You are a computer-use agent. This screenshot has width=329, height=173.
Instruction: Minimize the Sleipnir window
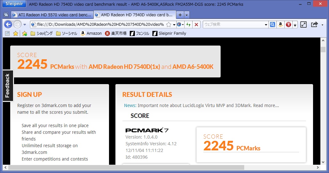pos(301,4)
